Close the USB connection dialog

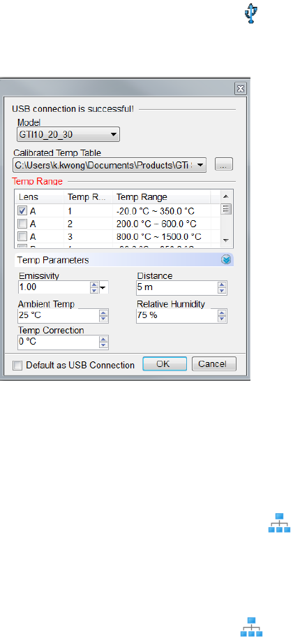[241, 88]
